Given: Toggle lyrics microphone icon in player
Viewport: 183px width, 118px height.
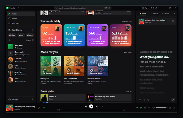Looking at the screenshot, I should 141,108.
